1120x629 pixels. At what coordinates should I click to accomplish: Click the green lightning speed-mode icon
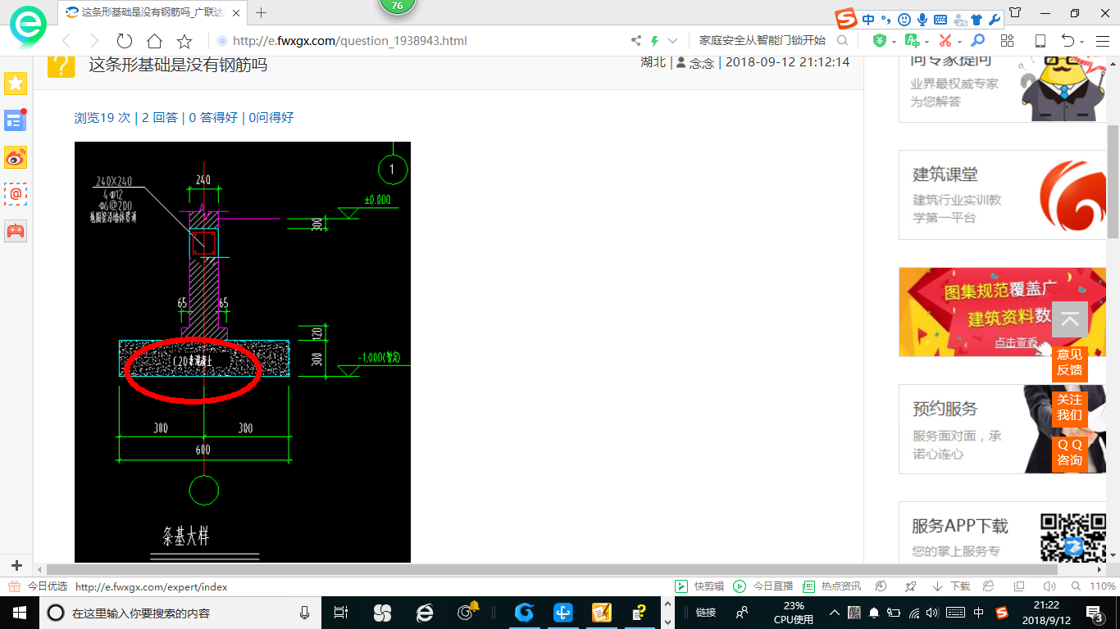(x=654, y=41)
